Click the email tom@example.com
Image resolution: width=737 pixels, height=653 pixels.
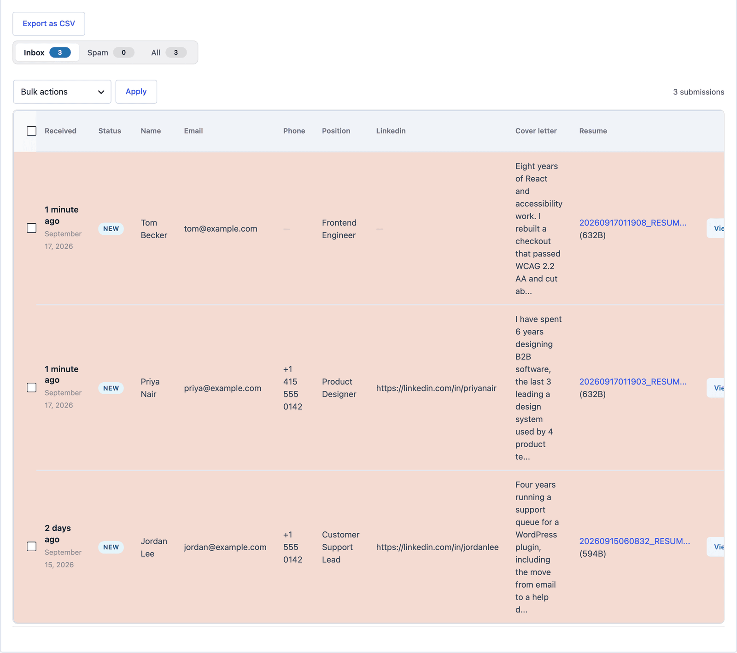coord(221,229)
